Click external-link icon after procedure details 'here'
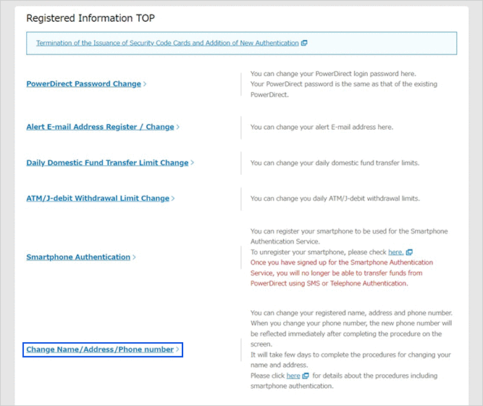483x406 pixels. pyautogui.click(x=306, y=376)
